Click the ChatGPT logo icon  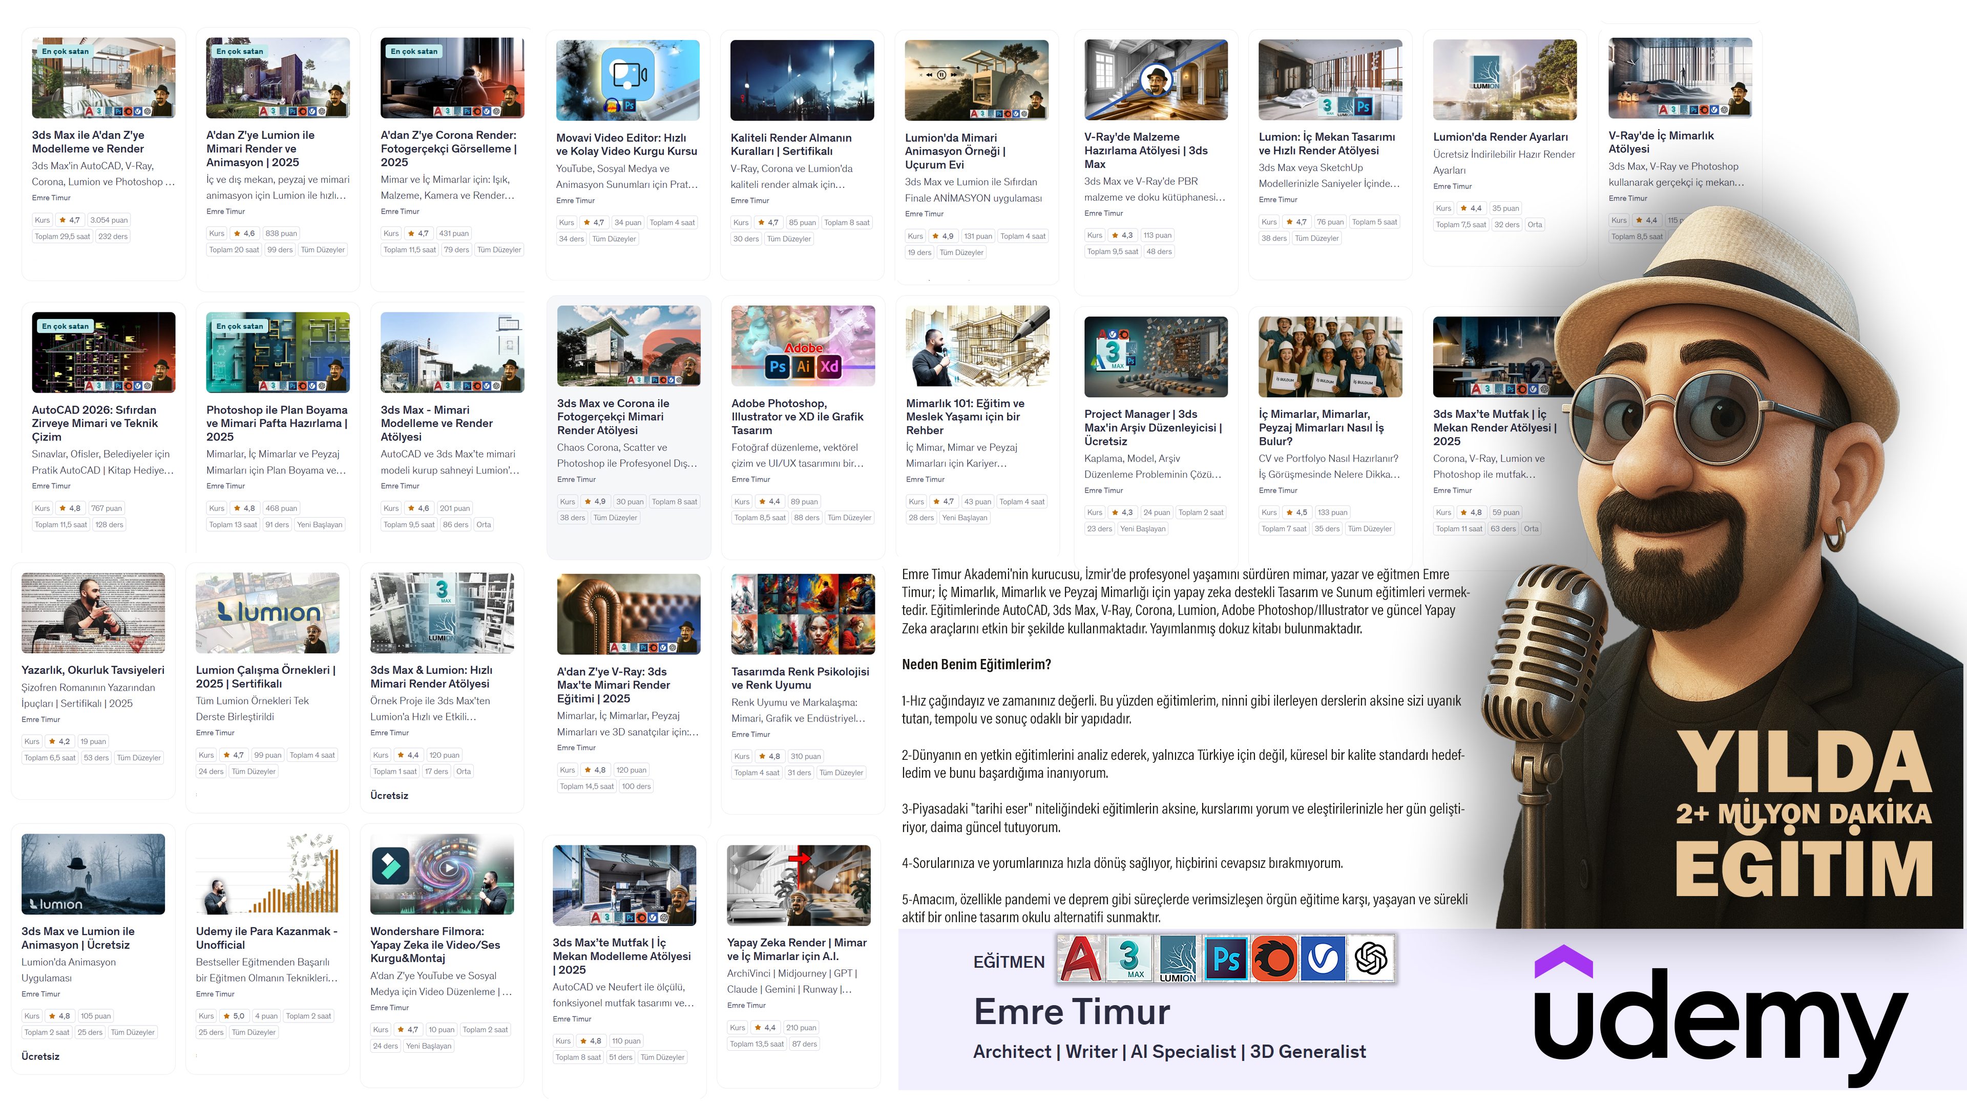[x=1371, y=958]
